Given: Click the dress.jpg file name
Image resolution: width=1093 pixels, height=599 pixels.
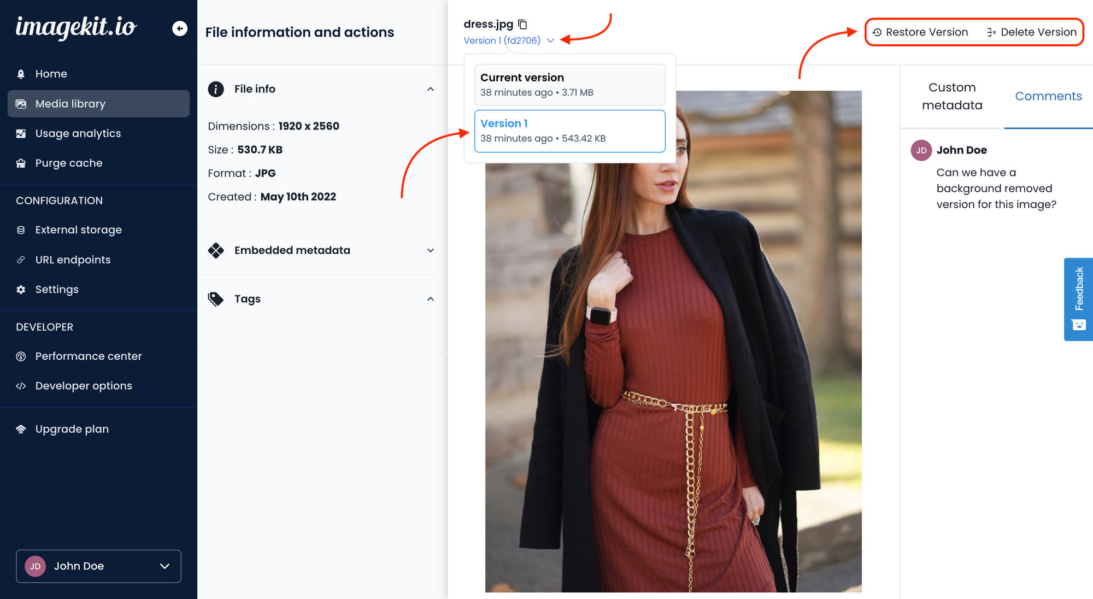Looking at the screenshot, I should [x=488, y=24].
